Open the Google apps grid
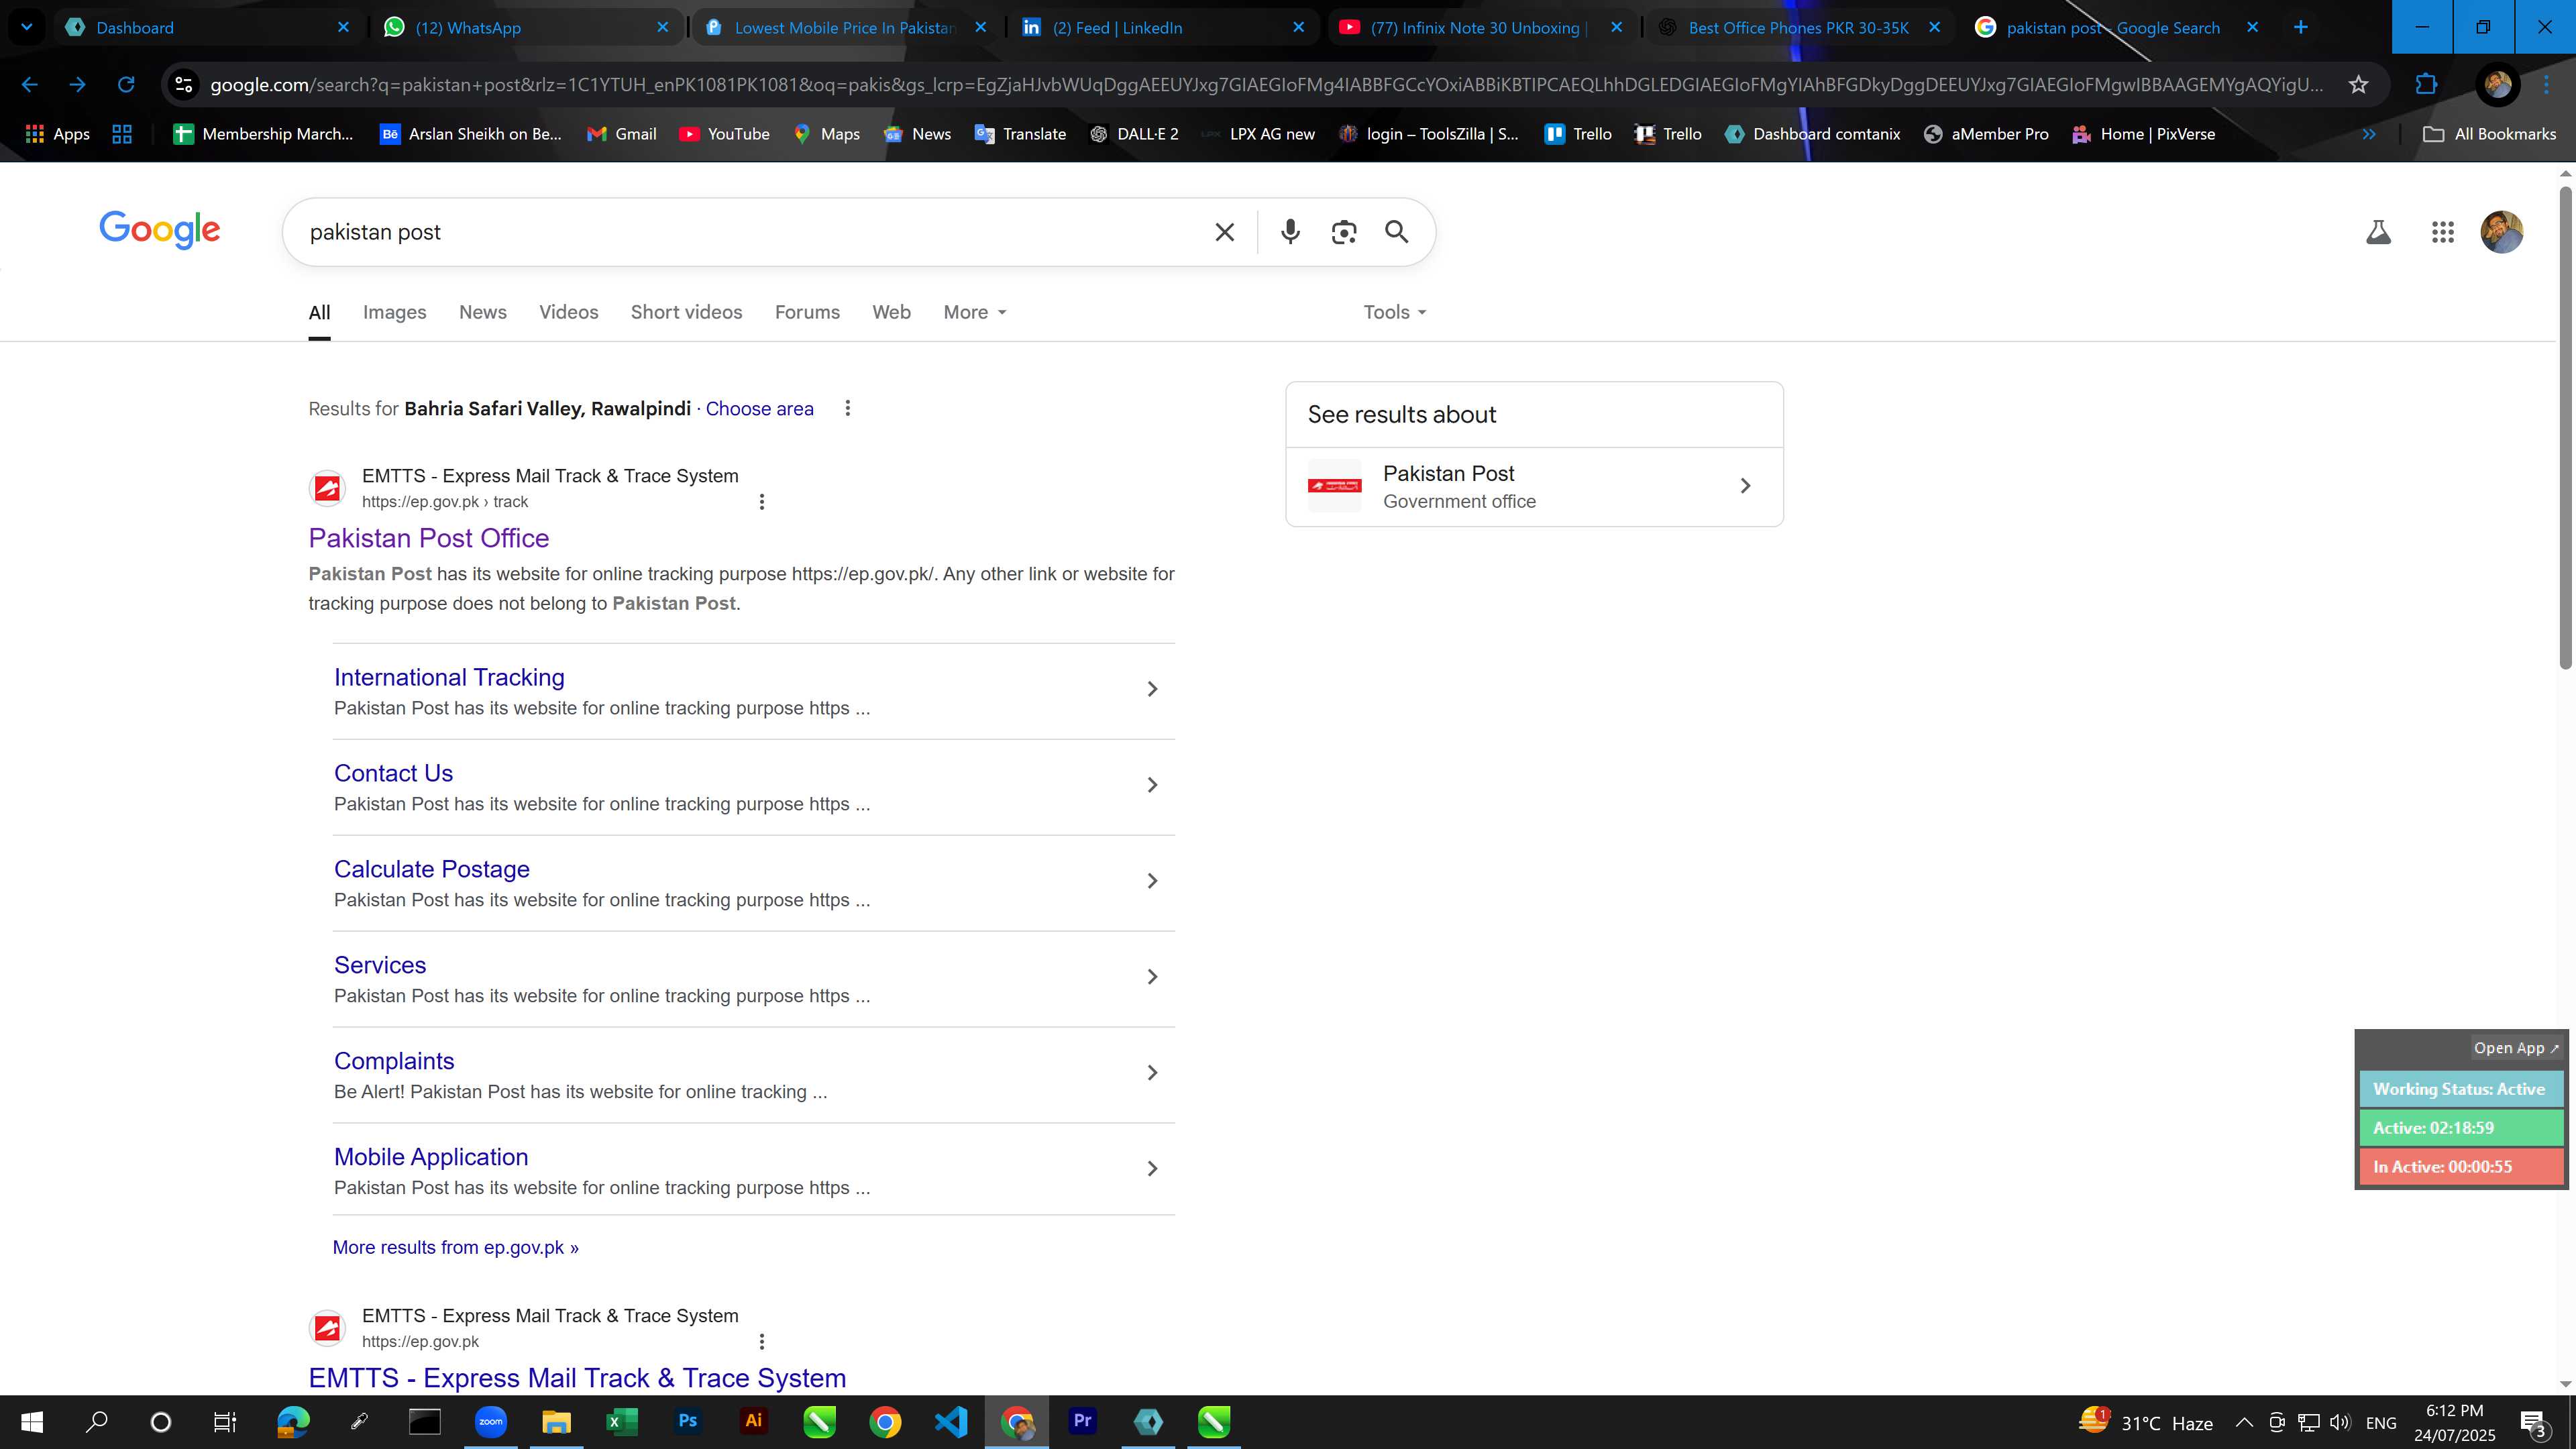The width and height of the screenshot is (2576, 1449). (x=2442, y=232)
